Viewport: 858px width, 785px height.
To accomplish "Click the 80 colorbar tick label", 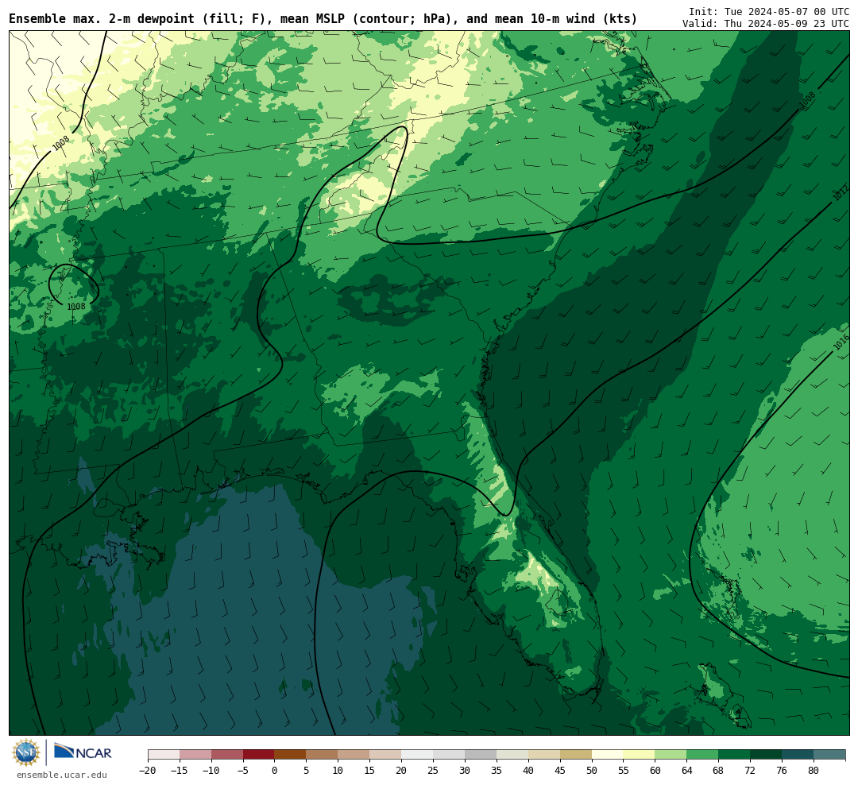I will (814, 770).
